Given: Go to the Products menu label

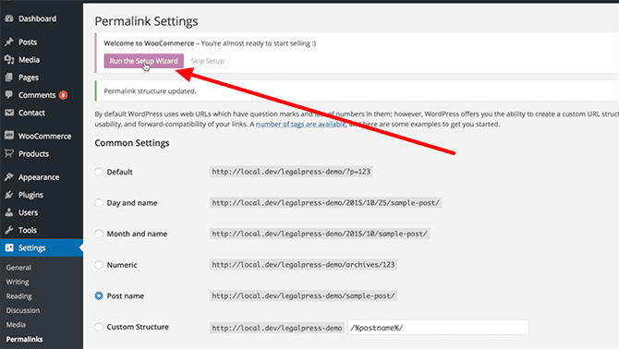Looking at the screenshot, I should tap(33, 154).
